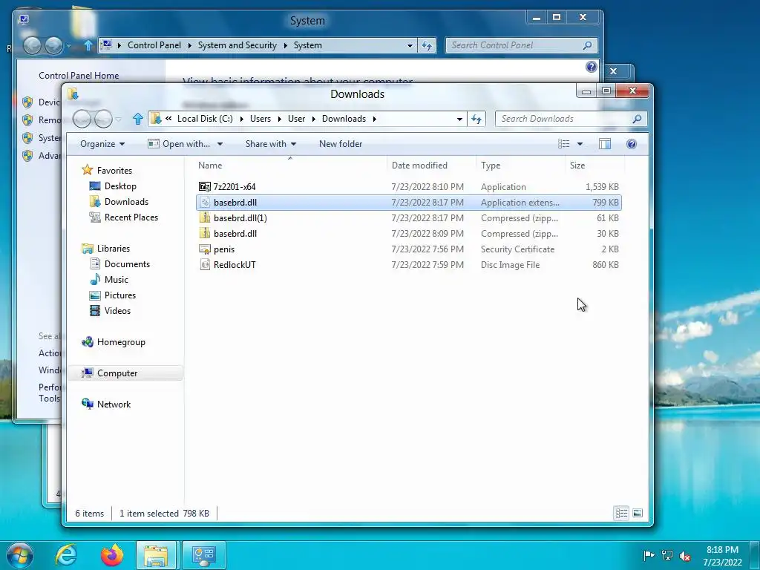Show the preview pane
Image resolution: width=760 pixels, height=570 pixels.
(604, 144)
